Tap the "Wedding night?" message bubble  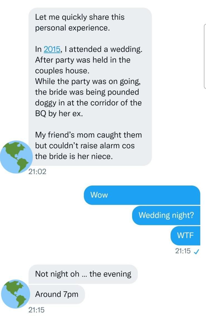pyautogui.click(x=166, y=215)
